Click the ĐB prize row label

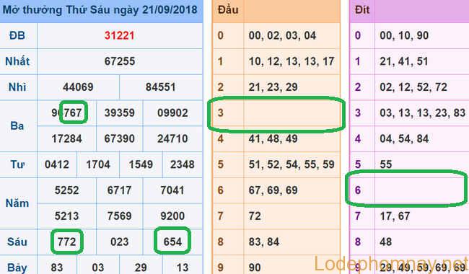click(x=17, y=35)
